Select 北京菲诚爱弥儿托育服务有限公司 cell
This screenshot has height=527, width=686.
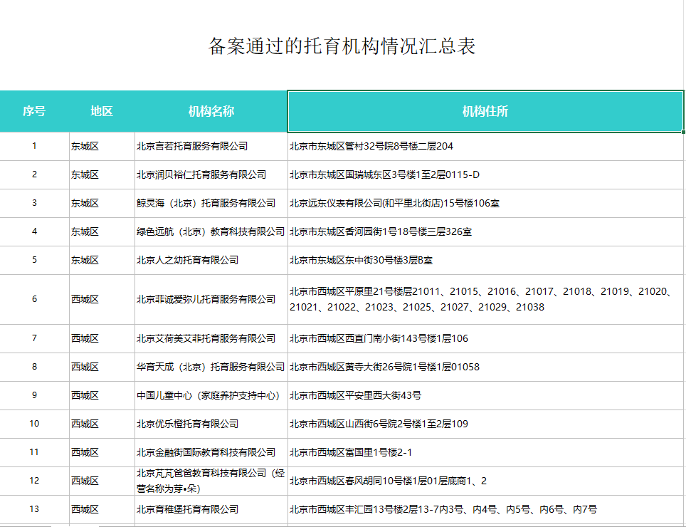(x=206, y=299)
